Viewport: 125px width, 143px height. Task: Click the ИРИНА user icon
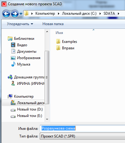[x=13, y=83]
